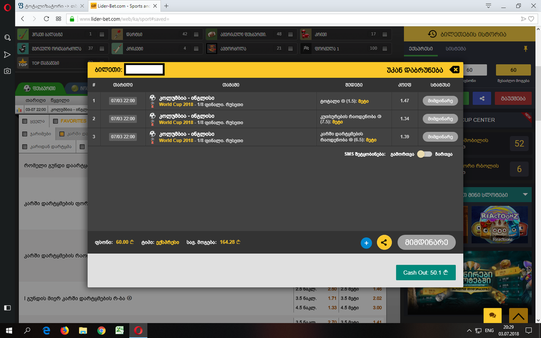
Task: Open Firefox from taskbar
Action: click(64, 331)
